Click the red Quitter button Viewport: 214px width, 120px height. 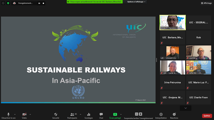click(207, 116)
